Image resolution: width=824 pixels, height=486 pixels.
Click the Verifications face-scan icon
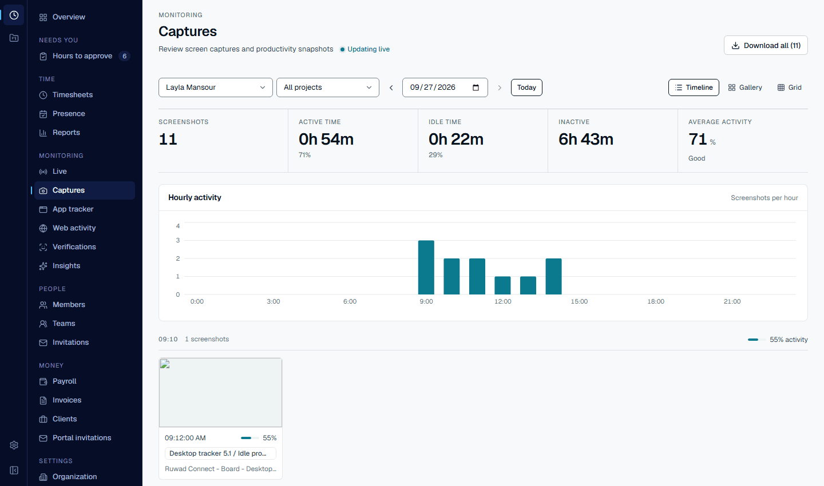[43, 247]
